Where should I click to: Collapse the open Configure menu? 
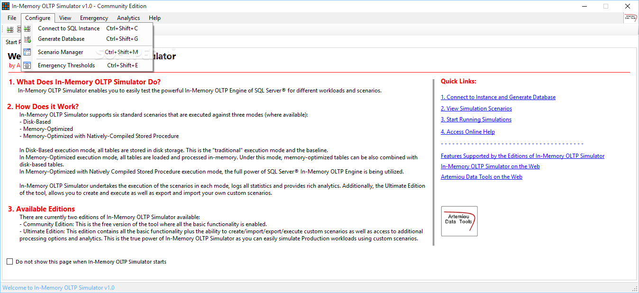(x=38, y=18)
